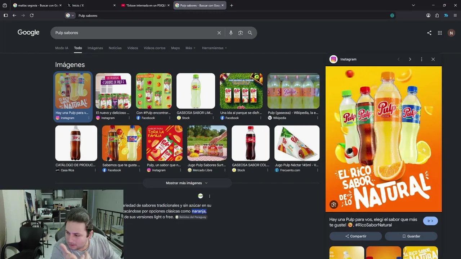Switch to Noticias tab

click(x=115, y=48)
